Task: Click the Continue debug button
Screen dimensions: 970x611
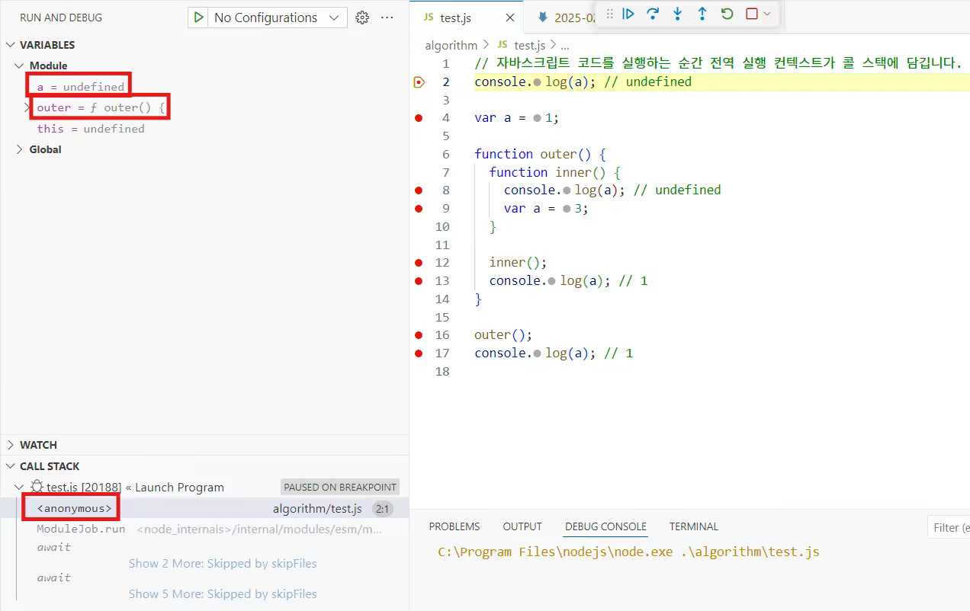Action: (628, 14)
